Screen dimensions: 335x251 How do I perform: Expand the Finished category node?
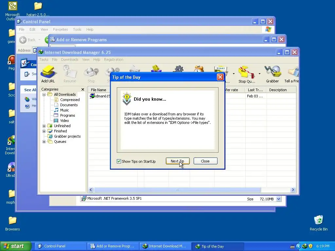point(44,131)
